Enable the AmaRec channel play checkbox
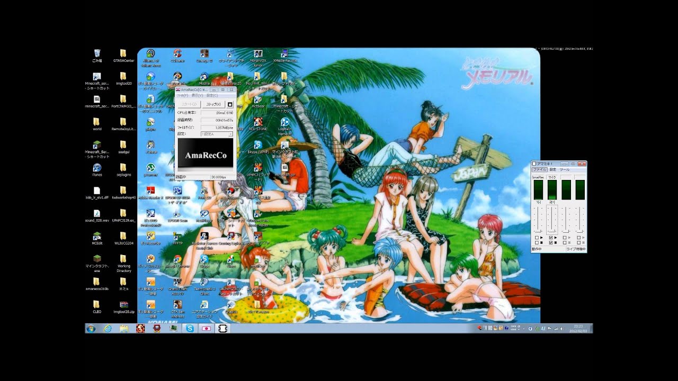Image resolution: width=678 pixels, height=381 pixels. 537,238
